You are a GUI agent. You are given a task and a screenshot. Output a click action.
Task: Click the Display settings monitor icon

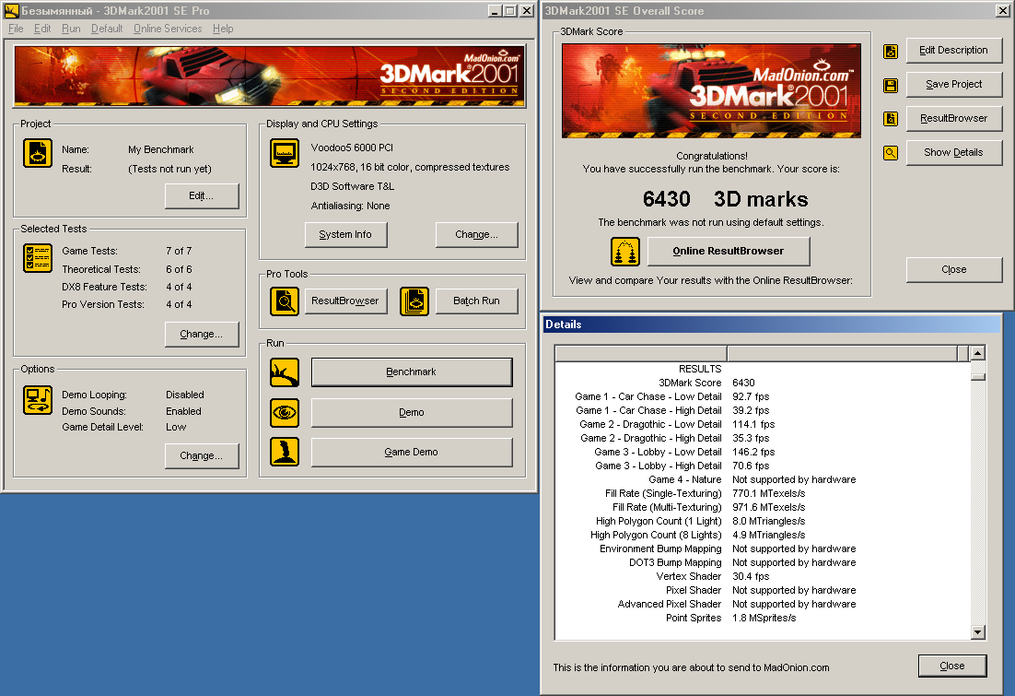(x=285, y=154)
